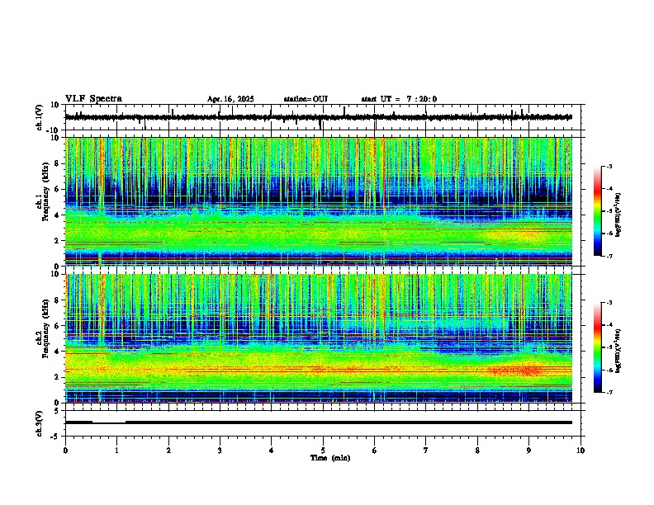Click the ch.1 spectrogram color scale bar
This screenshot has width=654, height=505.
coord(598,210)
